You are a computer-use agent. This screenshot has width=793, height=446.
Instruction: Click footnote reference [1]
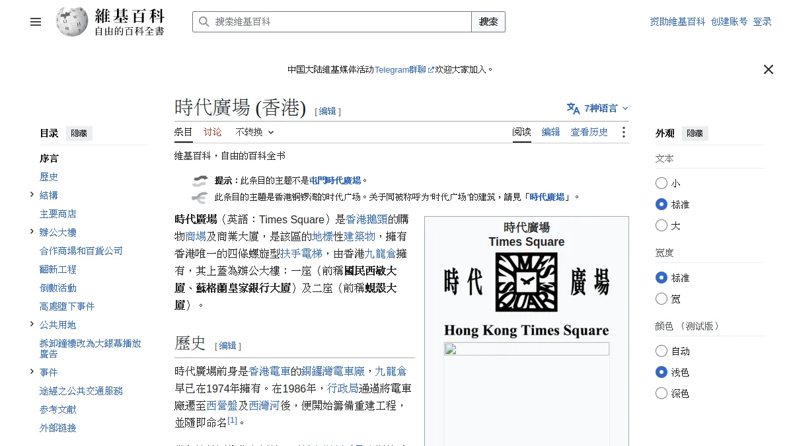tap(232, 420)
